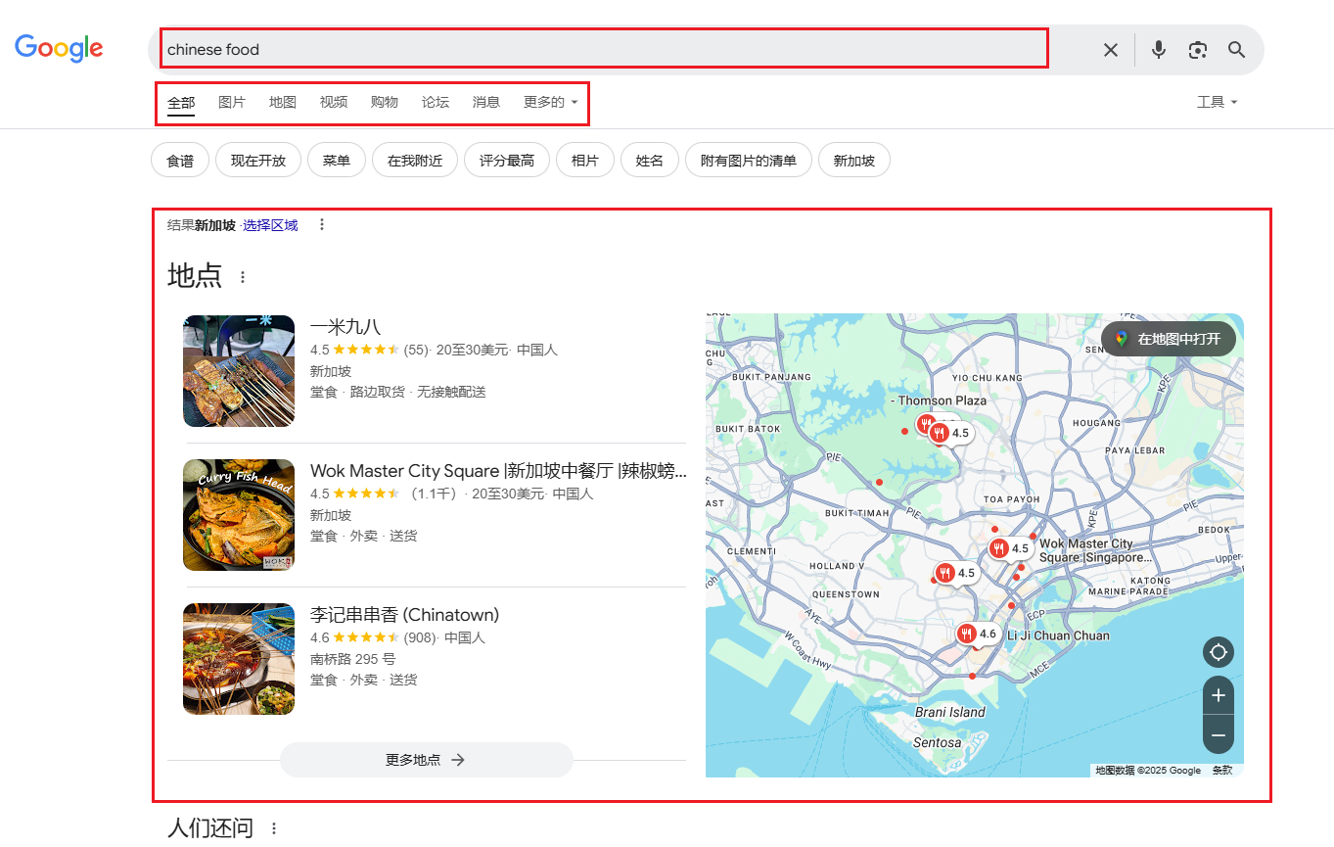Zoom out on the map with minus

pyautogui.click(x=1219, y=734)
